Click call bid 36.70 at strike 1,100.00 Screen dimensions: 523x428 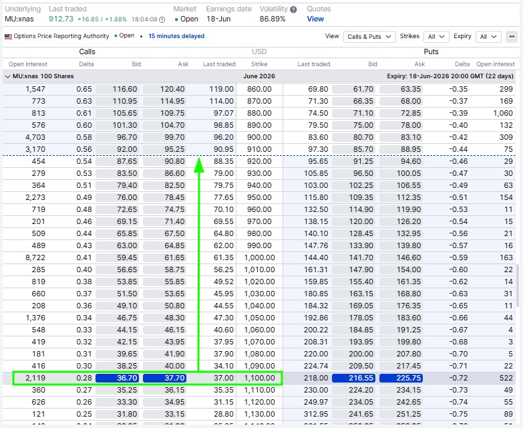coord(118,378)
